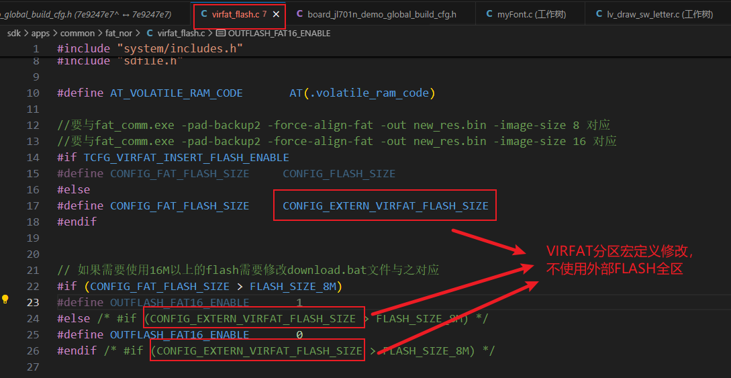This screenshot has height=378, width=731.
Task: Click CONFIG_EXTERN_VIRFAT_FLASH_SIZE on line 17
Action: click(385, 205)
